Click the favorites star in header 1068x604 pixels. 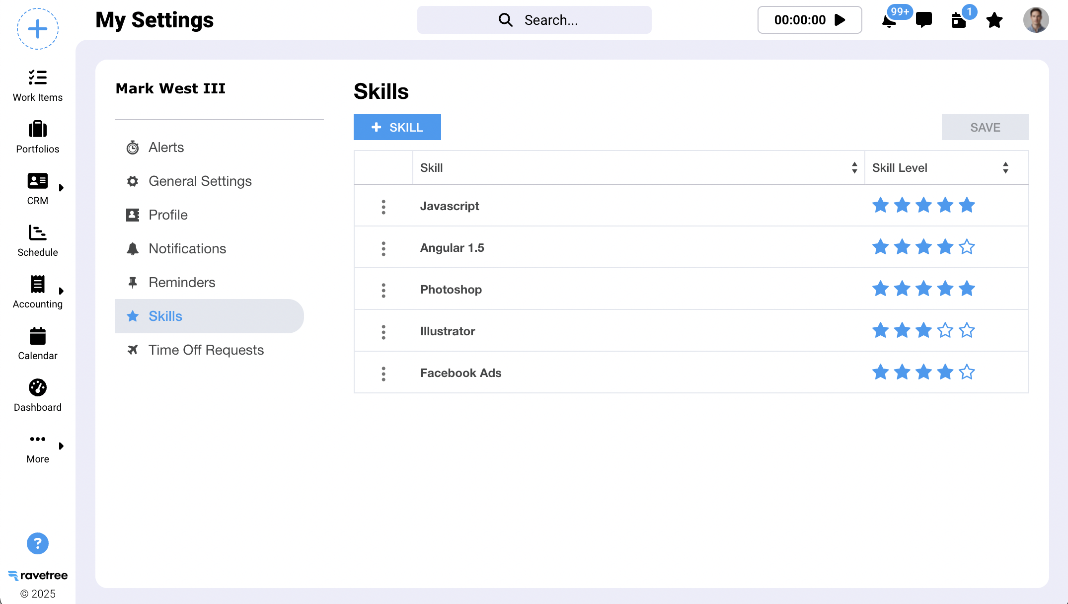pos(994,20)
